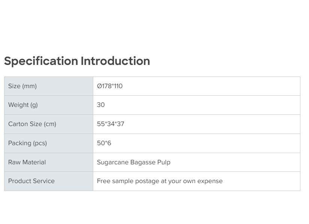The height and width of the screenshot is (224, 309).
Task: Click the (mm) unit in Size label
Action: tap(30, 86)
